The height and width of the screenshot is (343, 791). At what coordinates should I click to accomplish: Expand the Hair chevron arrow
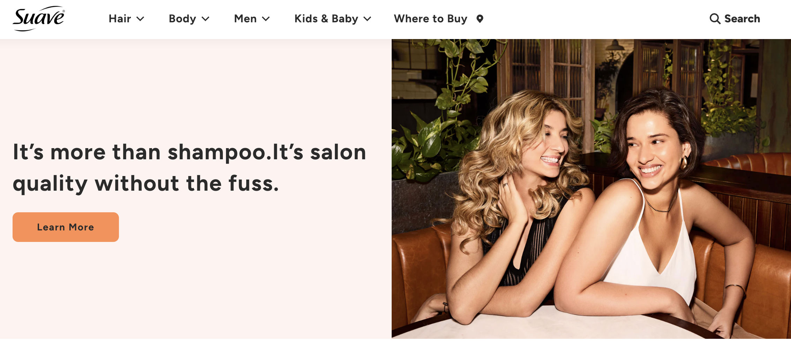(140, 19)
